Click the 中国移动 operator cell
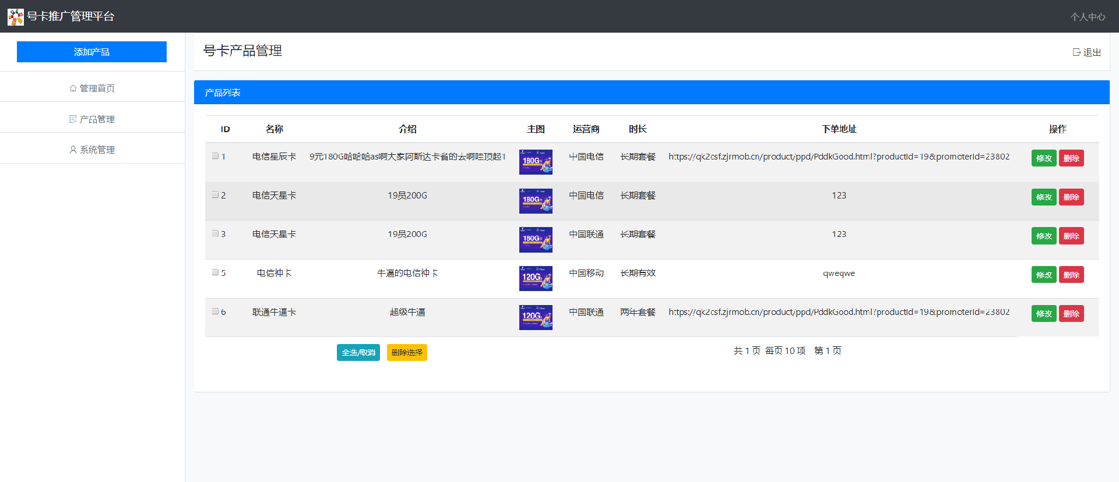Screen dimensions: 1119x482 586,273
